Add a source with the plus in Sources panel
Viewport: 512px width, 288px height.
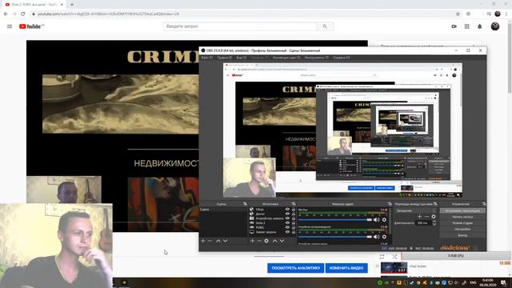[252, 241]
